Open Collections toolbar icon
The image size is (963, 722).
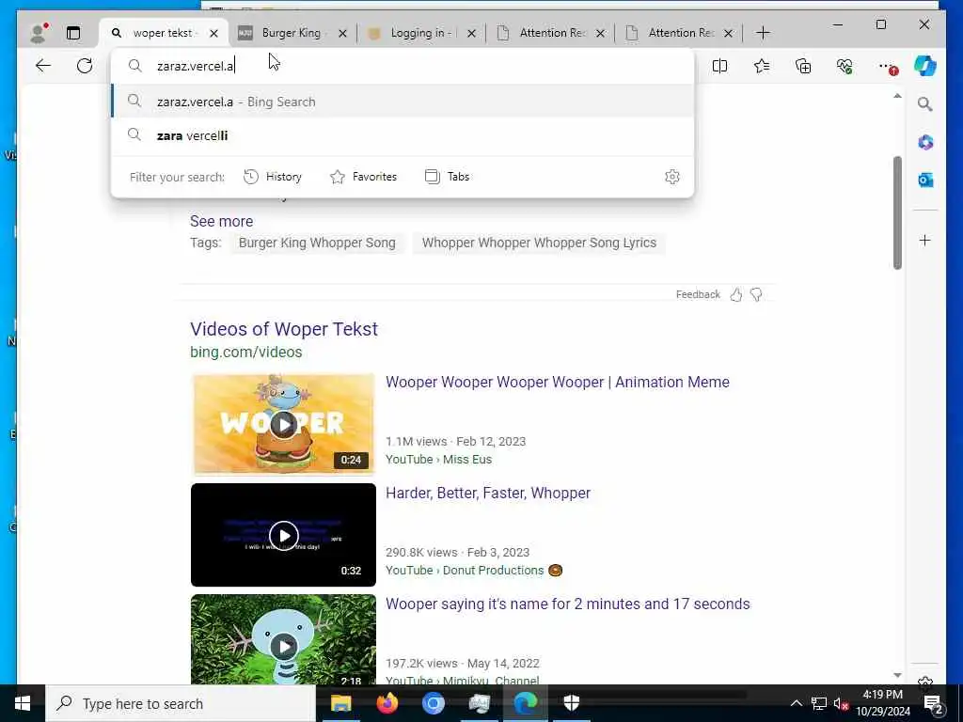click(803, 66)
